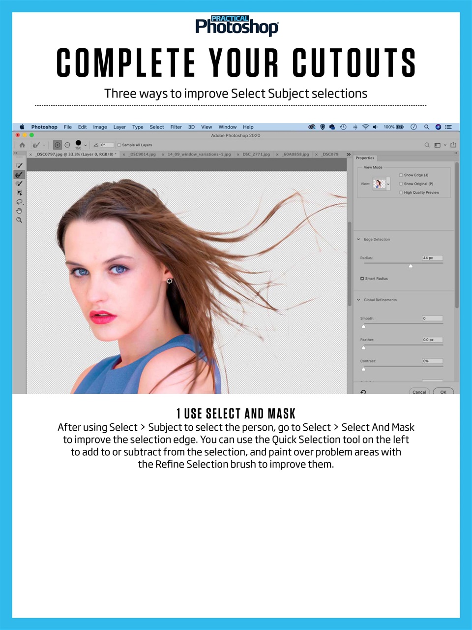Screen dimensions: 472x630
Task: Activate the Lasso tool
Action: 19,202
